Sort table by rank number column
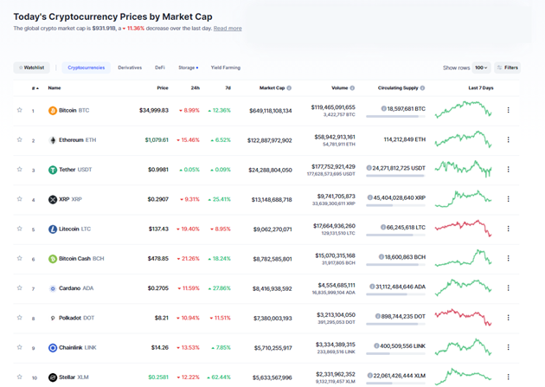The height and width of the screenshot is (387, 545). (35, 88)
